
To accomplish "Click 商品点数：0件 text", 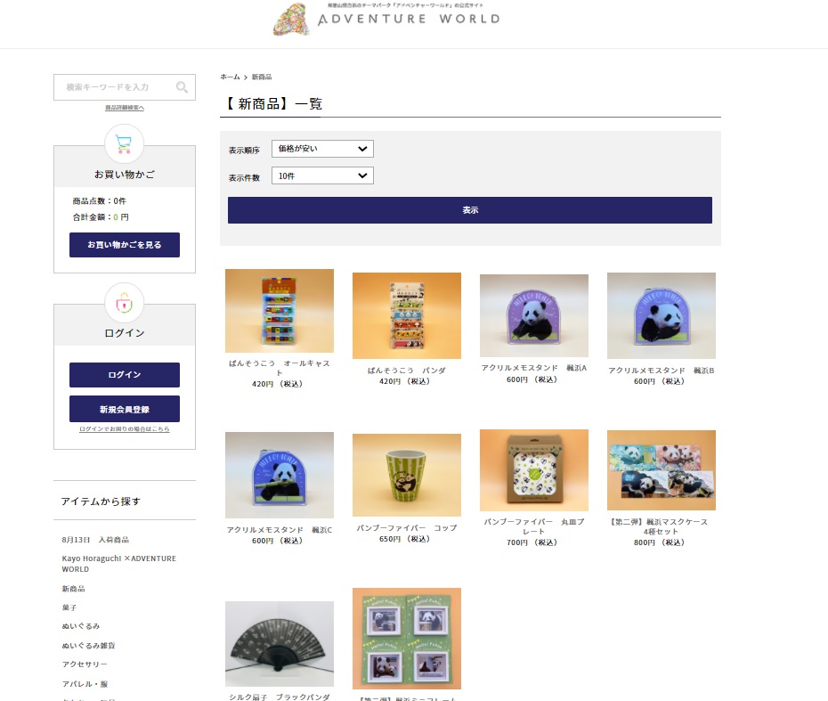I will 100,200.
